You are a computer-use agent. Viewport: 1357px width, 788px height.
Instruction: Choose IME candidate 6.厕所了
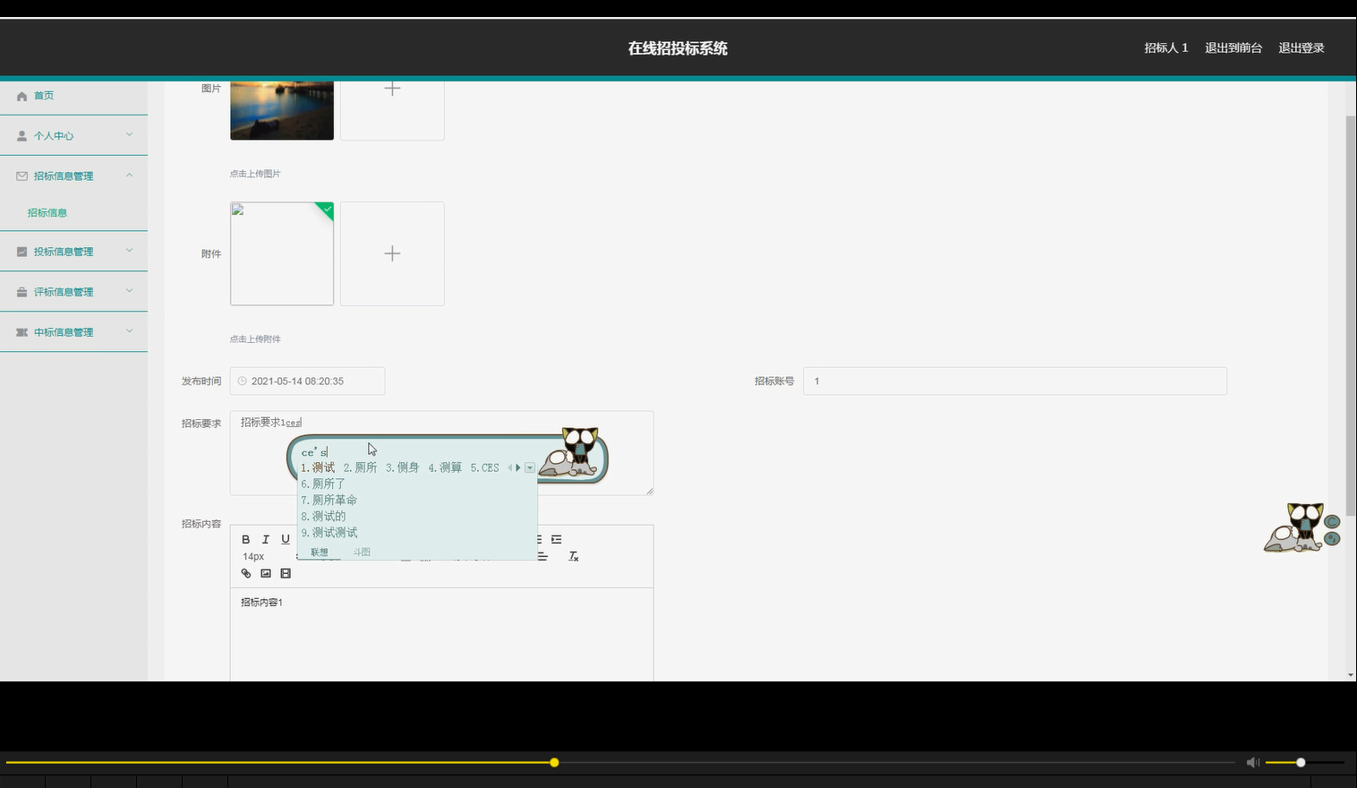[x=323, y=484]
